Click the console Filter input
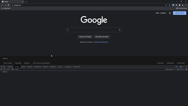The image size is (188, 106). tap(90, 69)
